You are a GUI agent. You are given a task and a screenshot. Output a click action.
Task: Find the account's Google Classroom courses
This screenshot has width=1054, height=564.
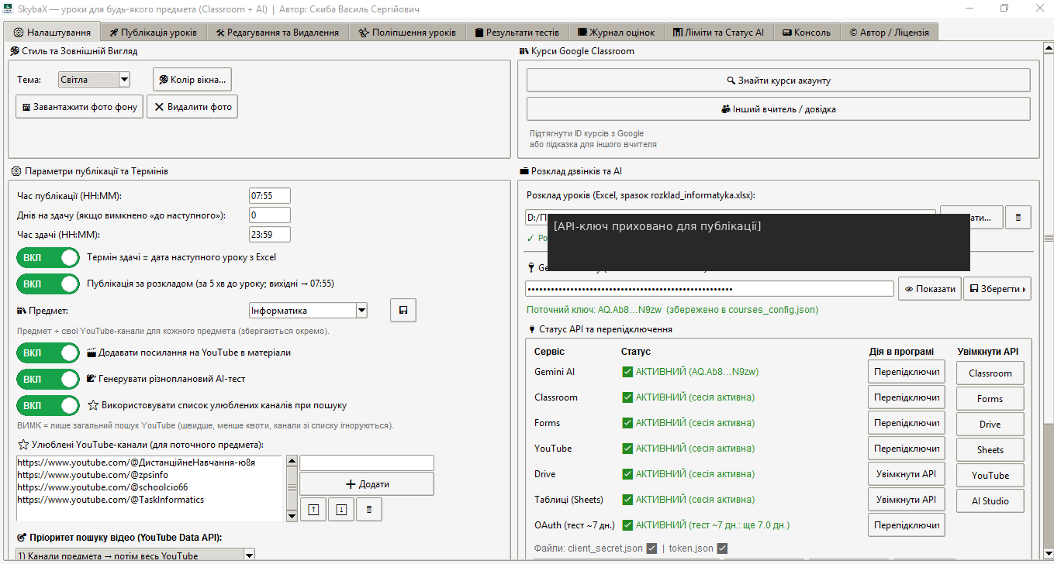(779, 81)
